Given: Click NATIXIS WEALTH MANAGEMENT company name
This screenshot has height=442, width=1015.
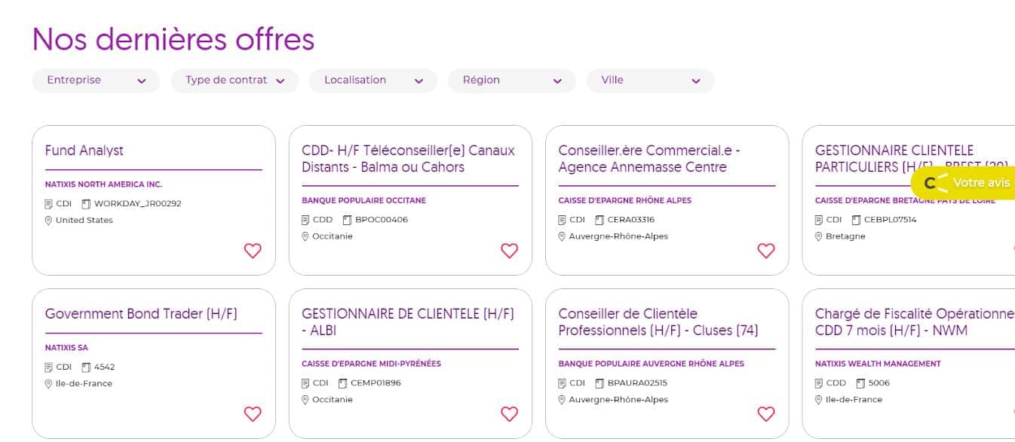Looking at the screenshot, I should (x=878, y=364).
